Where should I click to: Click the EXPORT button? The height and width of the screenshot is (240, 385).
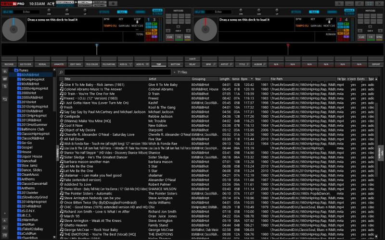376,64
